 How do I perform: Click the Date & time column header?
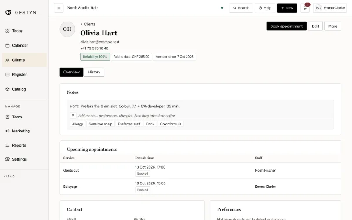144,158
